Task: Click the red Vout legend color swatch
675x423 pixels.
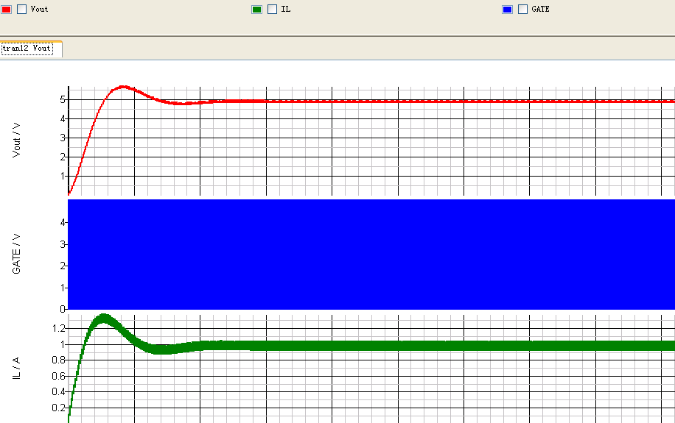Action: (x=7, y=10)
